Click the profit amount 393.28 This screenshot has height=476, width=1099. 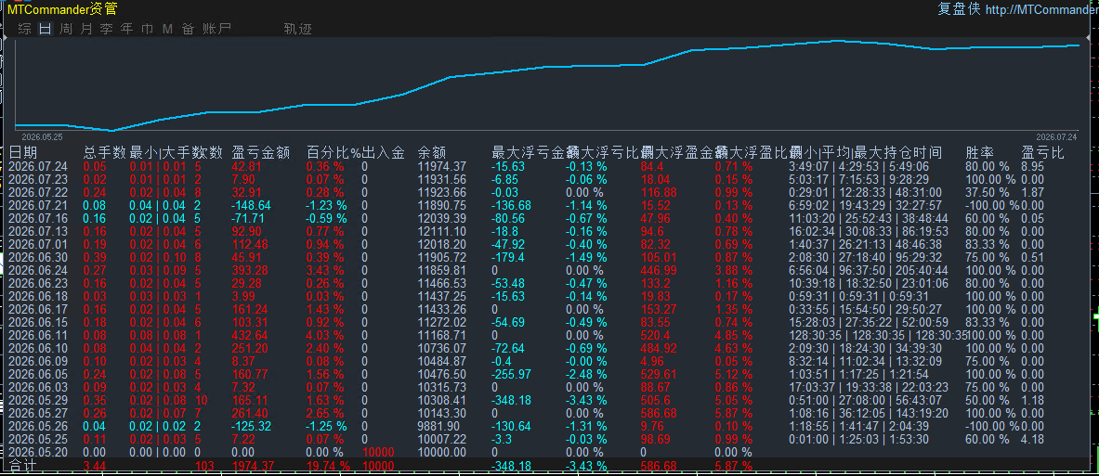(250, 270)
